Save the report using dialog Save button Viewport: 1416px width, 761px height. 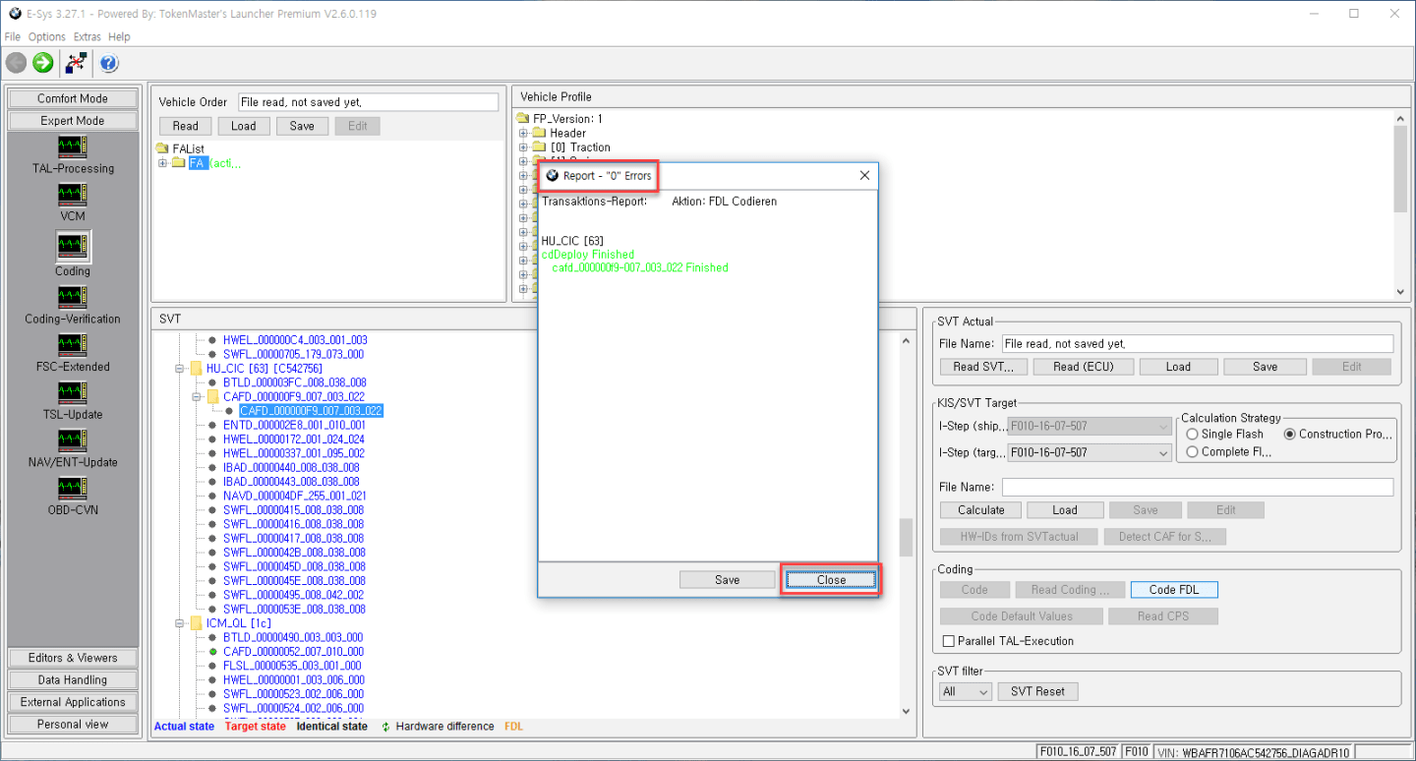(728, 580)
